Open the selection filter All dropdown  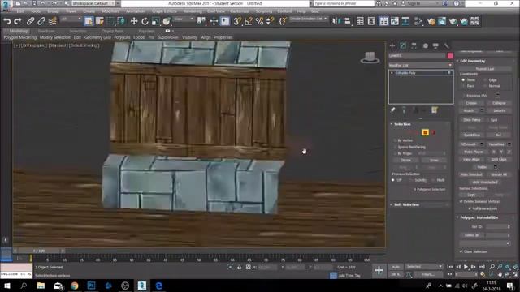tap(71, 19)
